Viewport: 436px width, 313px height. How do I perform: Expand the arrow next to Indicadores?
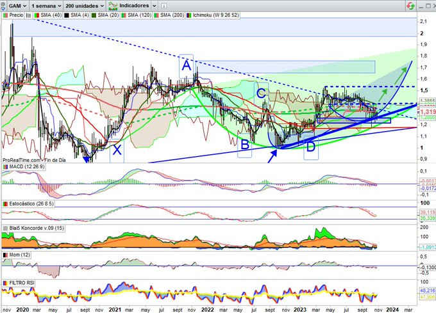point(155,6)
